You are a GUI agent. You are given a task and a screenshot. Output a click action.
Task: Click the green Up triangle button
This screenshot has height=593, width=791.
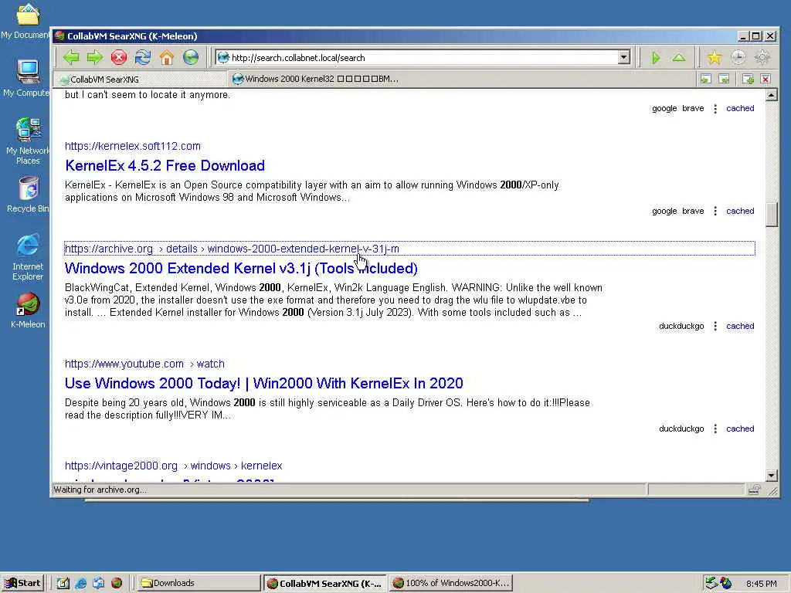pyautogui.click(x=679, y=57)
